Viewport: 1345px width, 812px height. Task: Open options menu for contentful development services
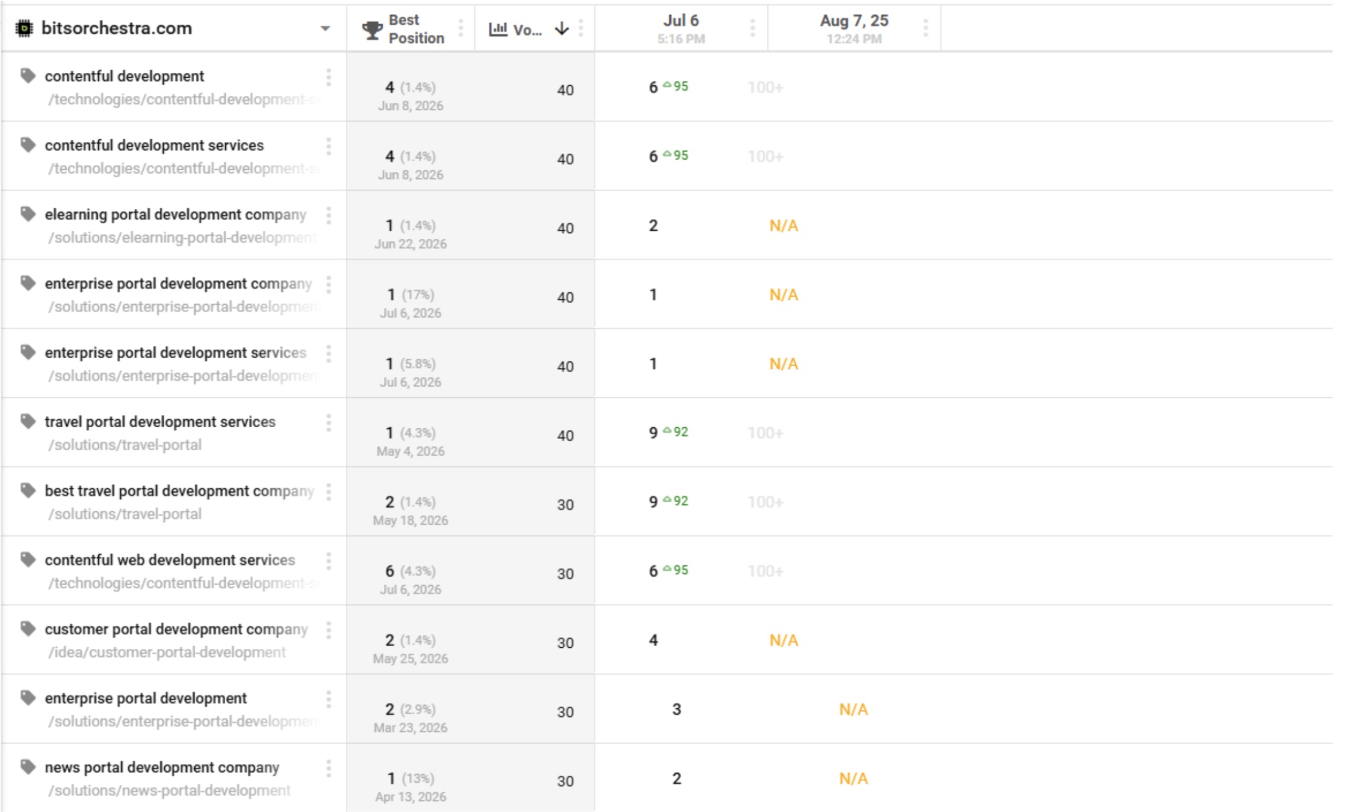click(328, 146)
